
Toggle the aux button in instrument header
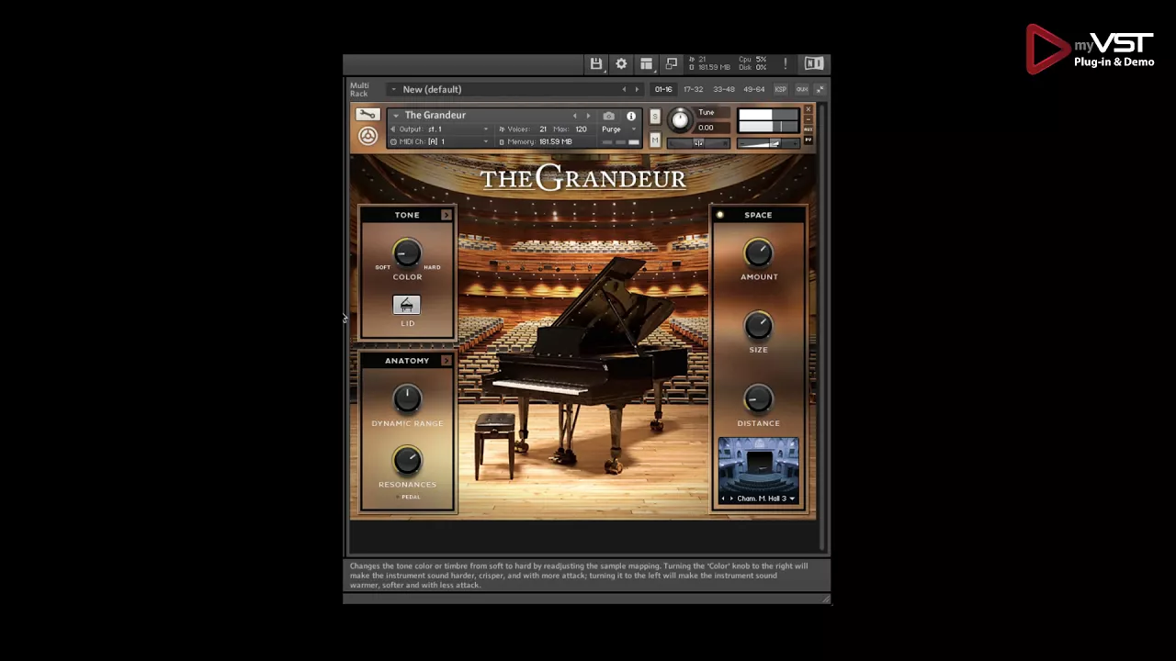[x=808, y=129]
